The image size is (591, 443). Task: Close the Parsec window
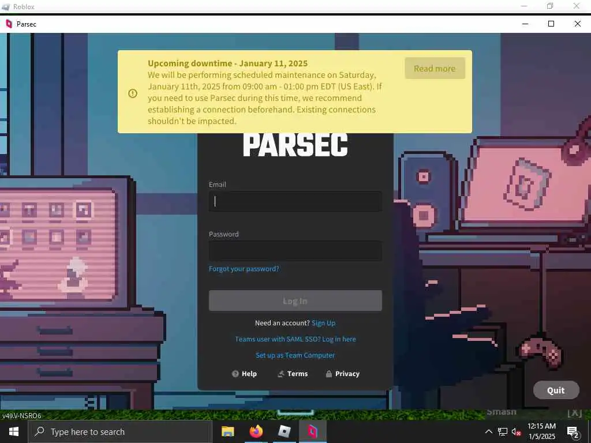(577, 24)
